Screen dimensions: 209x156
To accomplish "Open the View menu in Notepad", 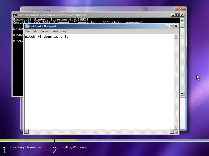I will tap(55, 31).
